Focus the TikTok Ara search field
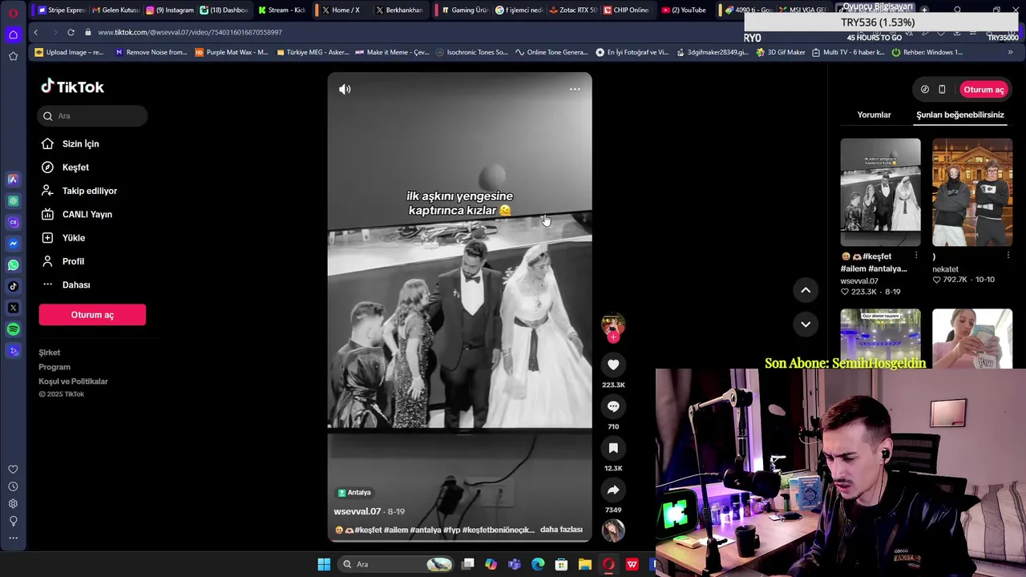Screen dimensions: 1026x577 [x=92, y=116]
